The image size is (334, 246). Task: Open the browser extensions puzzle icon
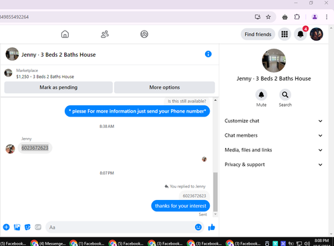tap(297, 17)
